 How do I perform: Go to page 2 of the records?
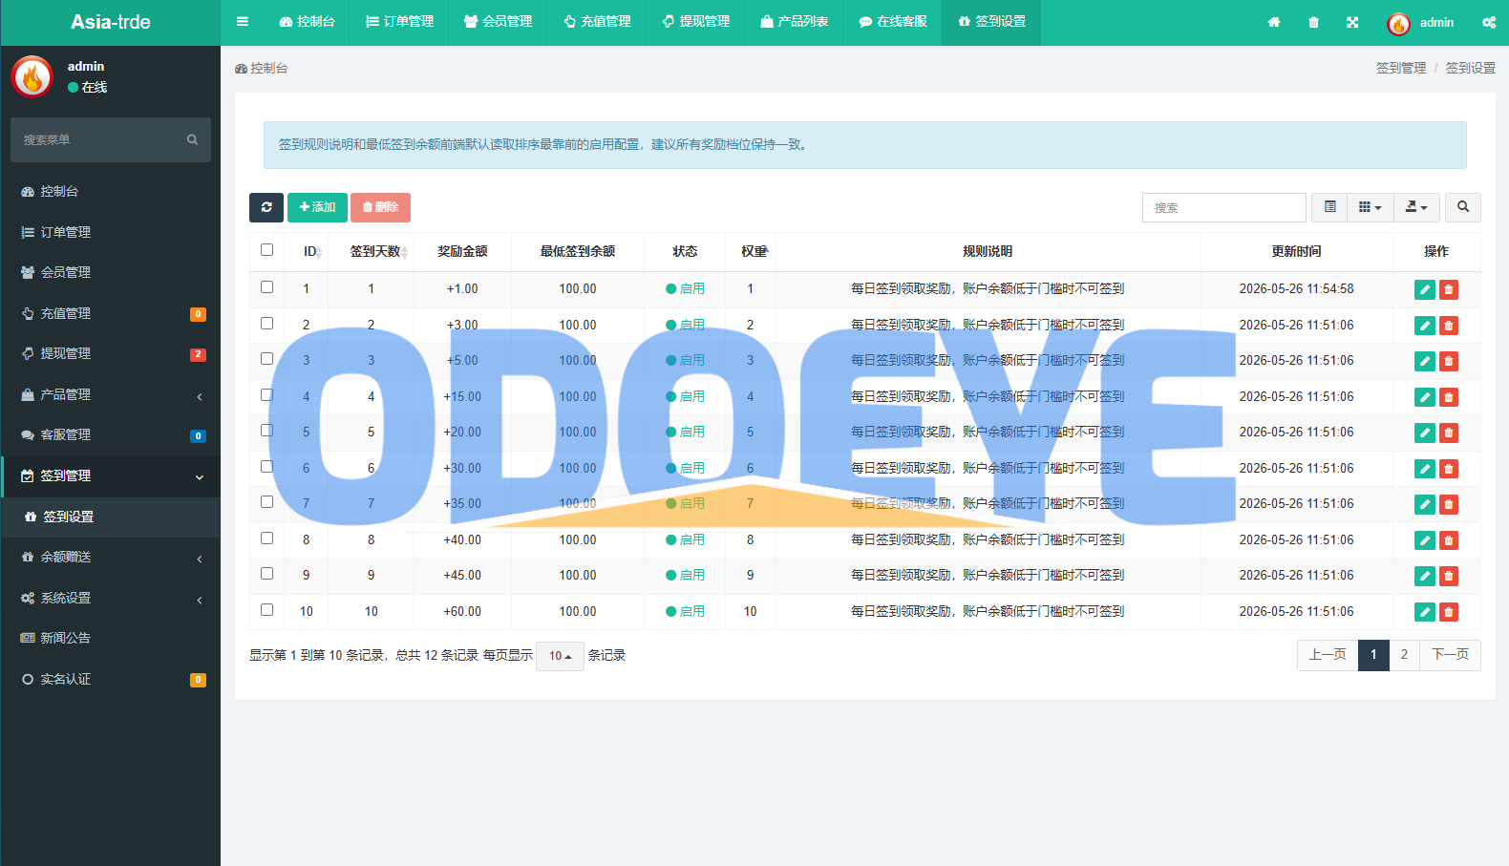tap(1404, 655)
